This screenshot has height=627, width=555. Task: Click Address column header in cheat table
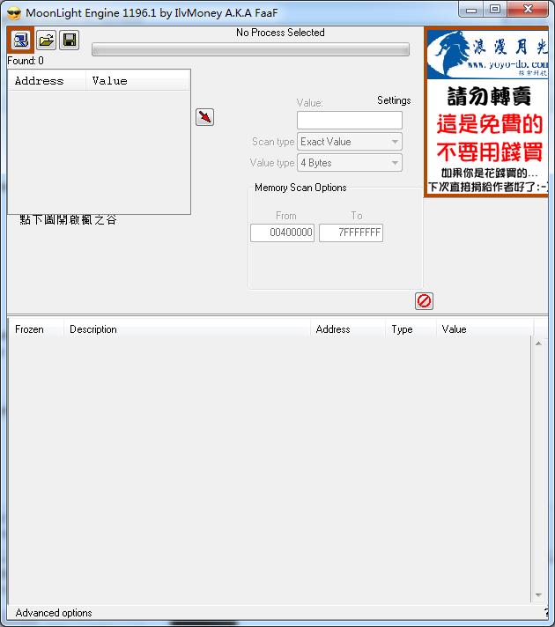(x=348, y=329)
